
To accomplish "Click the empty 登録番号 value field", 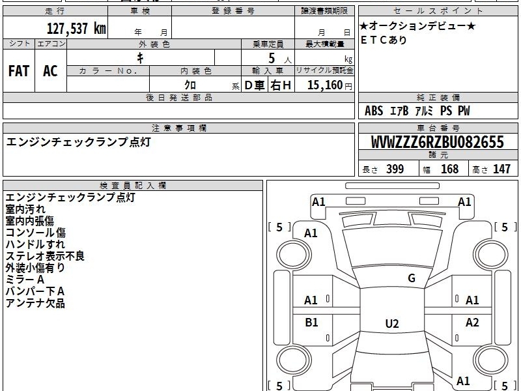I will pyautogui.click(x=233, y=27).
